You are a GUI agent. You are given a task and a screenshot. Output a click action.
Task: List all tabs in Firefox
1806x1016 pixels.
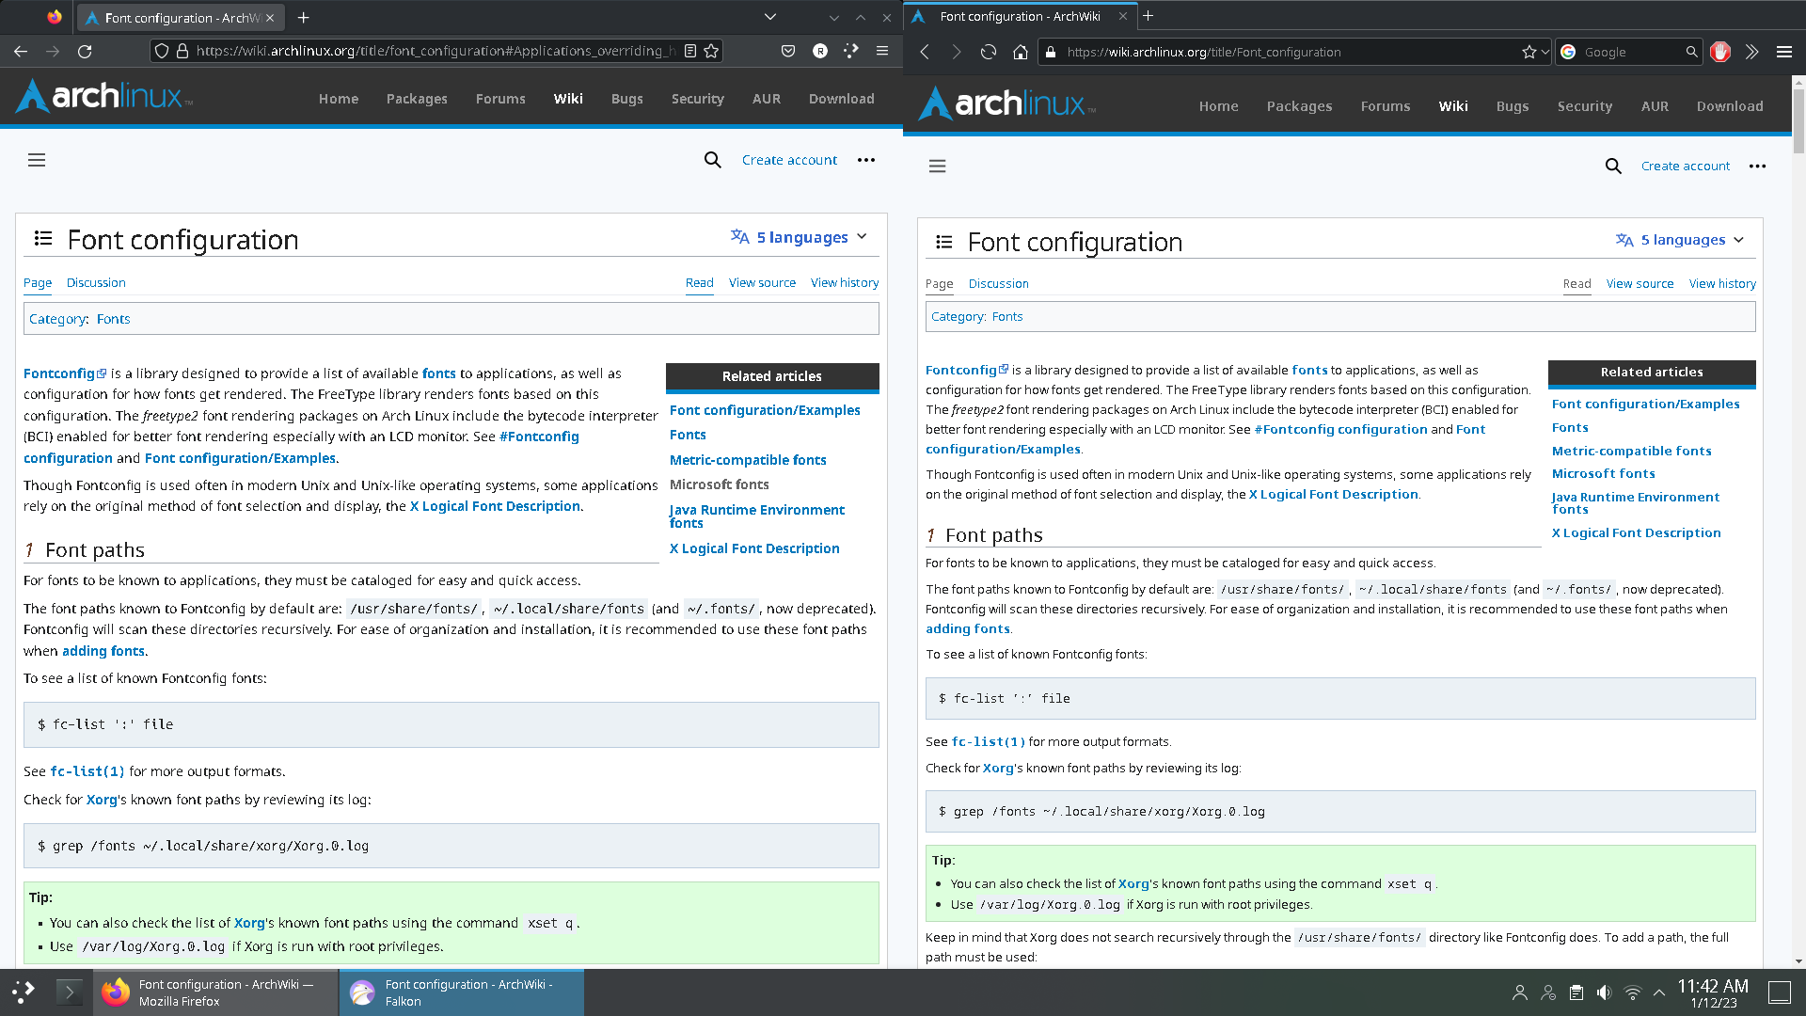[770, 17]
